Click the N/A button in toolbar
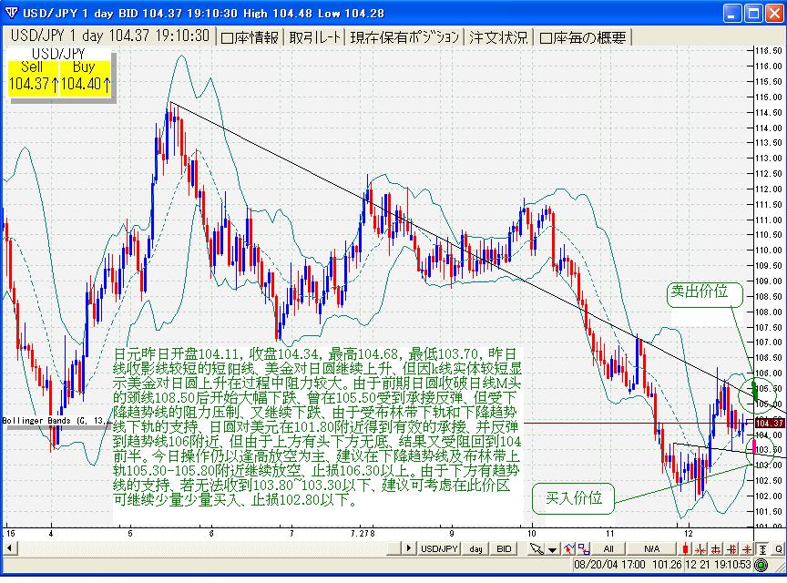The height and width of the screenshot is (583, 787). point(651,549)
